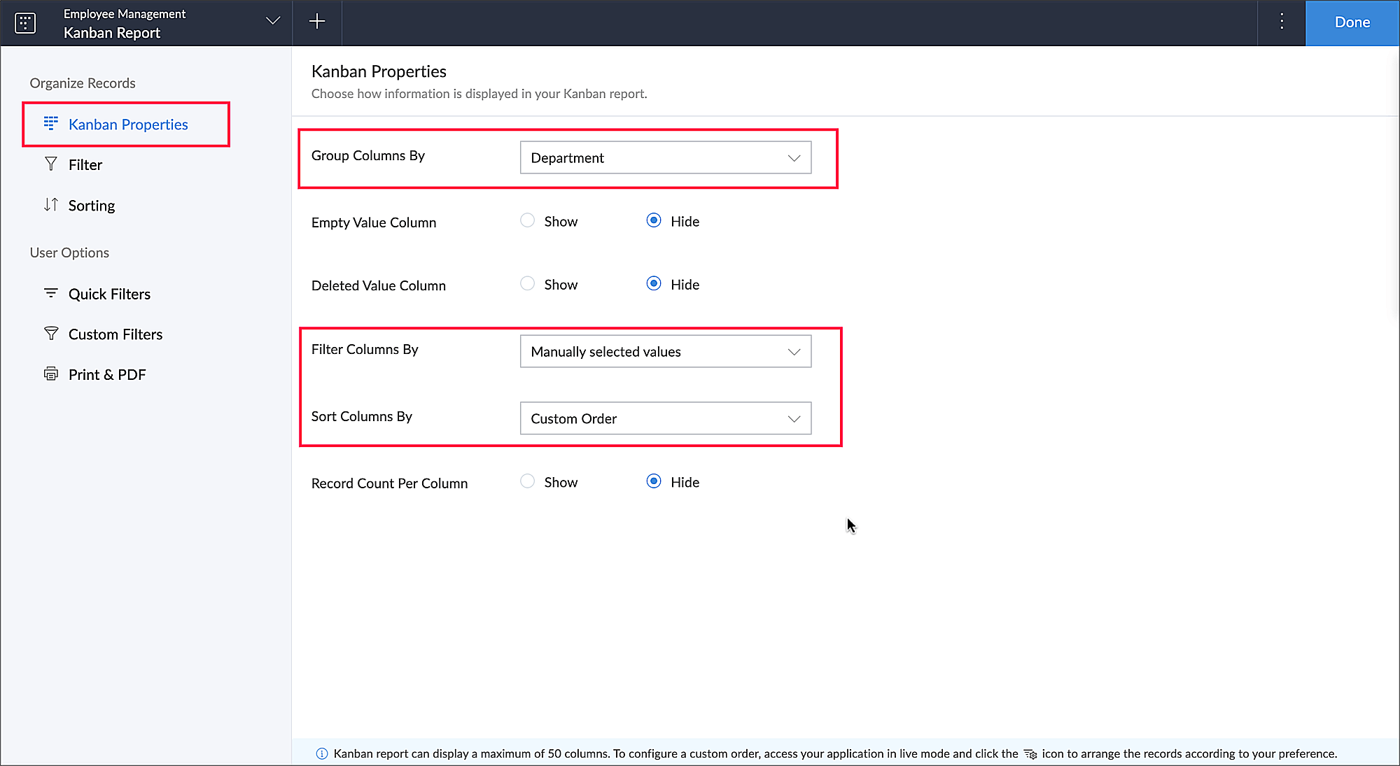Click the Filter funnel icon
1400x766 pixels.
coord(50,164)
